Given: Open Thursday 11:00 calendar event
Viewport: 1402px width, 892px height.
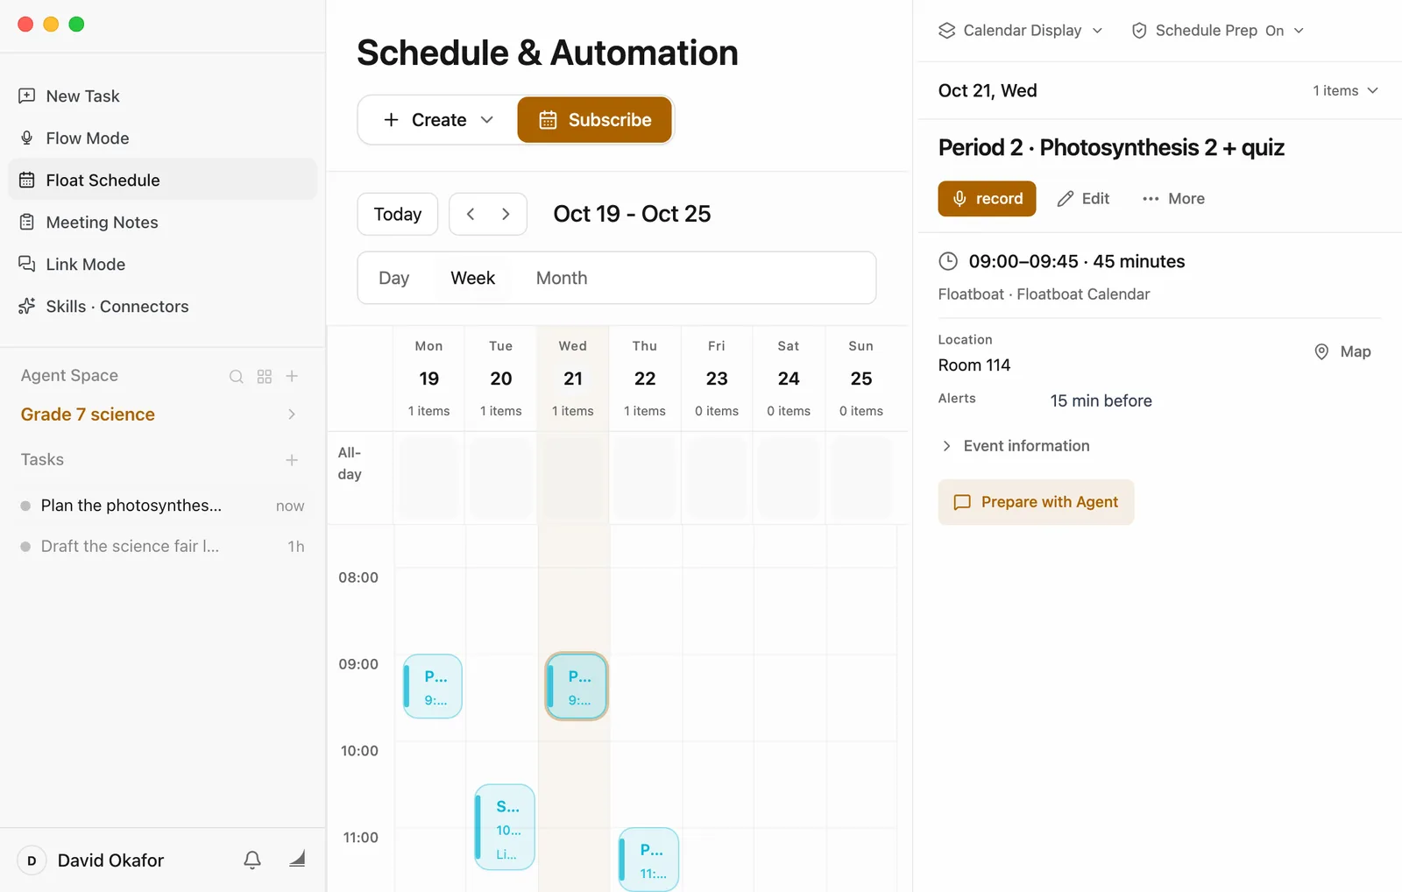Looking at the screenshot, I should 648,860.
